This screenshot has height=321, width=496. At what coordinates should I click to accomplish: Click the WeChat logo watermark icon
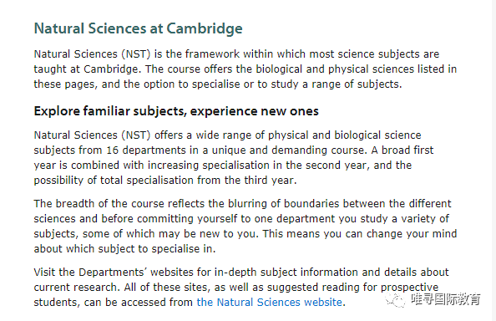click(395, 299)
